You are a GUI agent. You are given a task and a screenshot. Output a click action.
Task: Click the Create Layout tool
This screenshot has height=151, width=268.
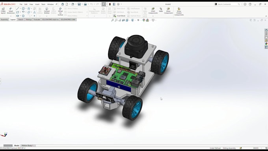pos(3,10)
